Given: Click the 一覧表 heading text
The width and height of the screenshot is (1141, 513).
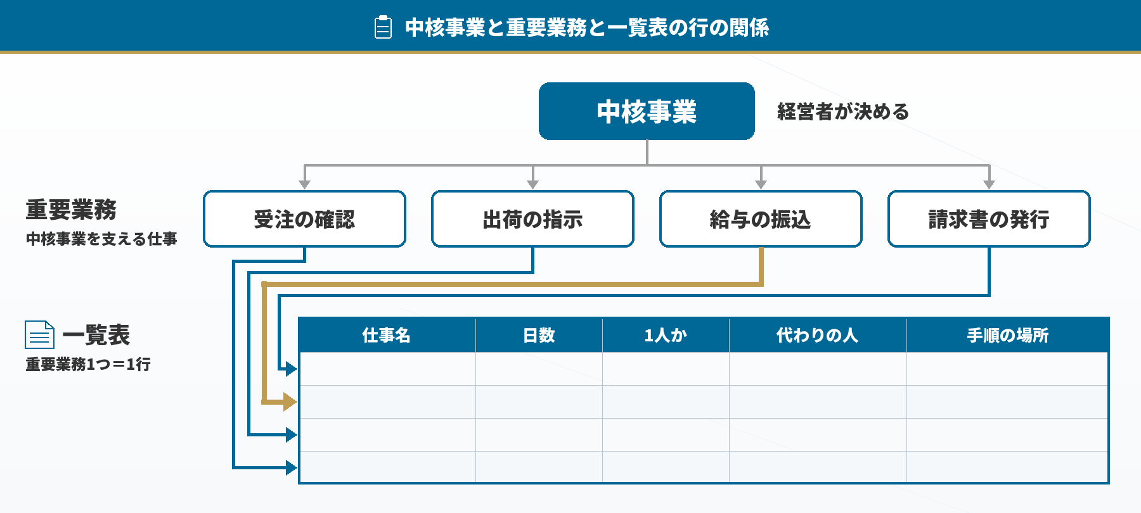Looking at the screenshot, I should (x=96, y=335).
